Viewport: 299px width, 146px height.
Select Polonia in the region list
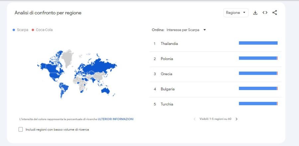click(x=167, y=59)
